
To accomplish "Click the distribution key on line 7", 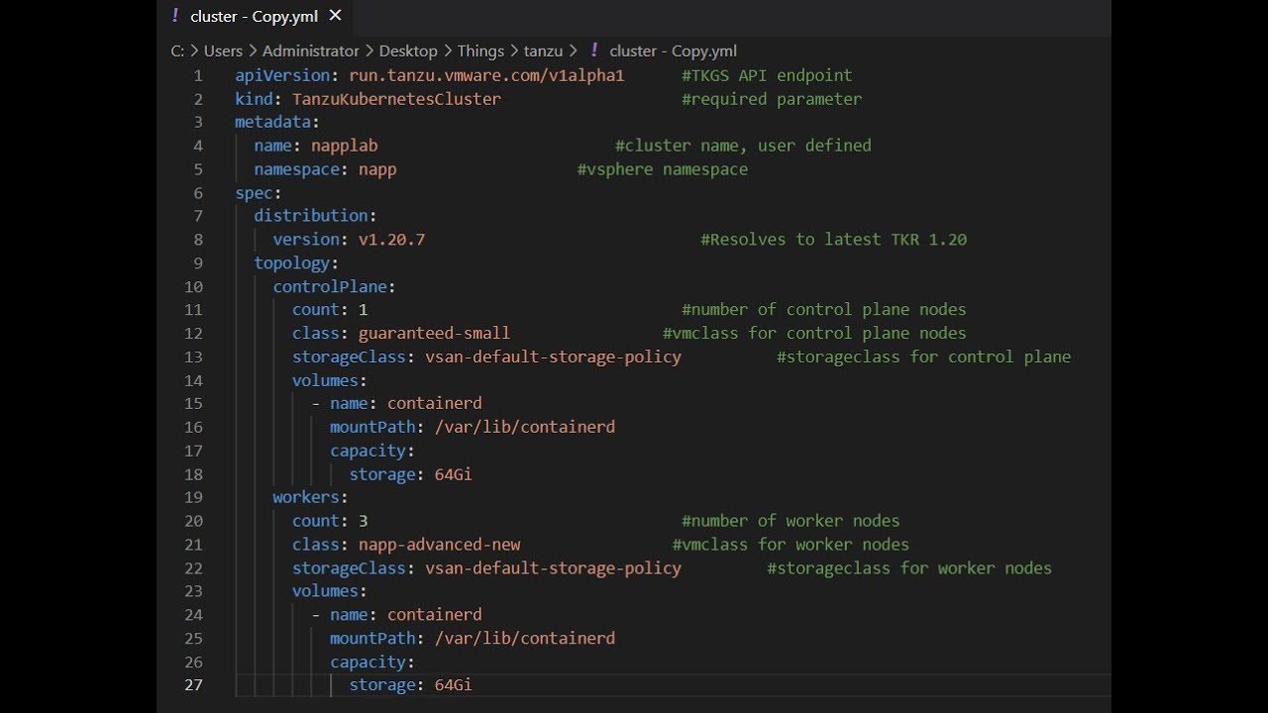I will 311,216.
